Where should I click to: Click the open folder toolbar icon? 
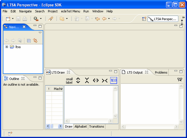62,19
